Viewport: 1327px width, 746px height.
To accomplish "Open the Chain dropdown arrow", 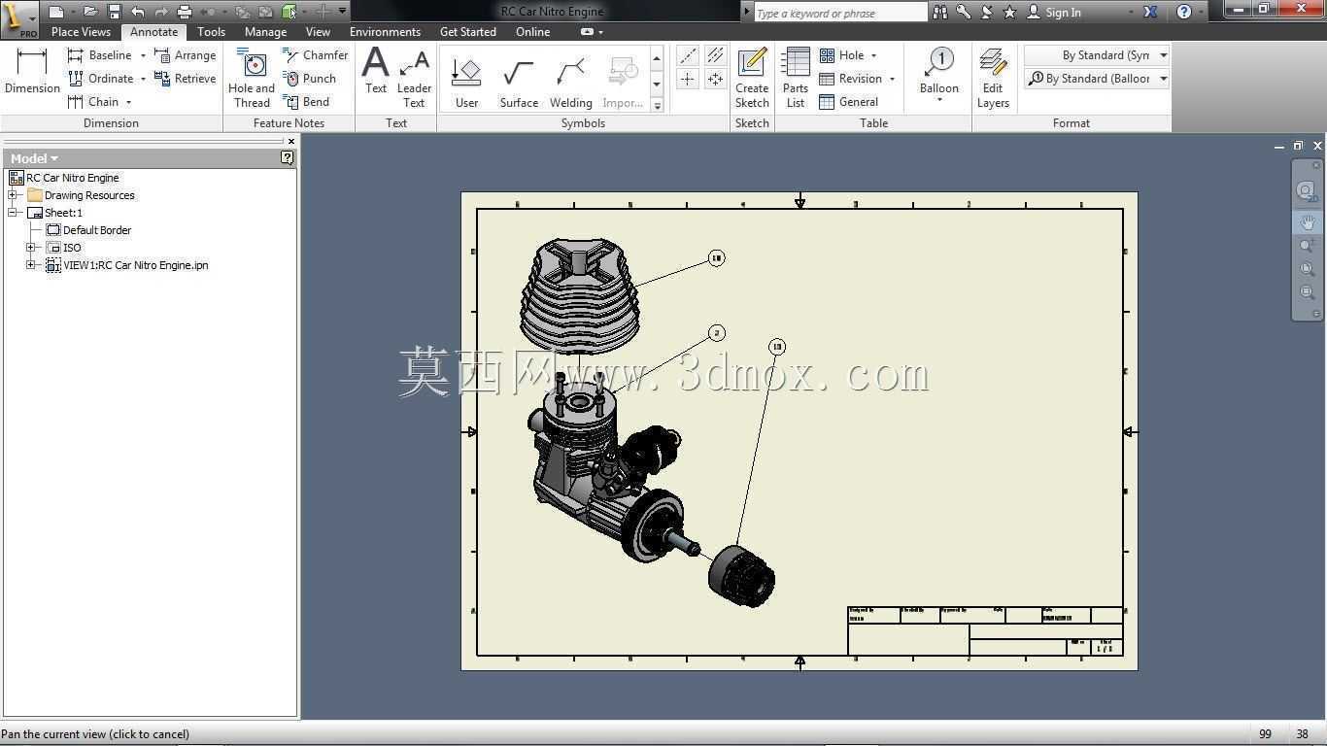I will click(128, 102).
